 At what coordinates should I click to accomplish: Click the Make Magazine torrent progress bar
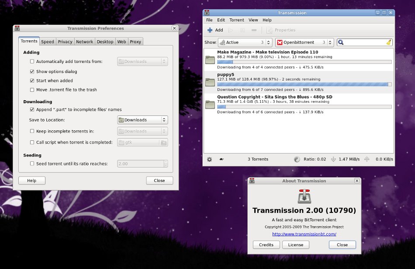[304, 62]
